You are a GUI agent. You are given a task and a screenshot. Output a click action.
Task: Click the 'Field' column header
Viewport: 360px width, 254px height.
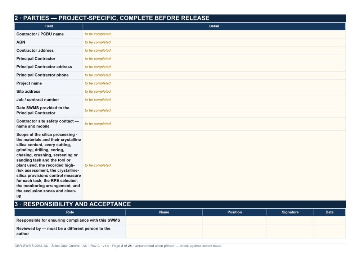49,26
